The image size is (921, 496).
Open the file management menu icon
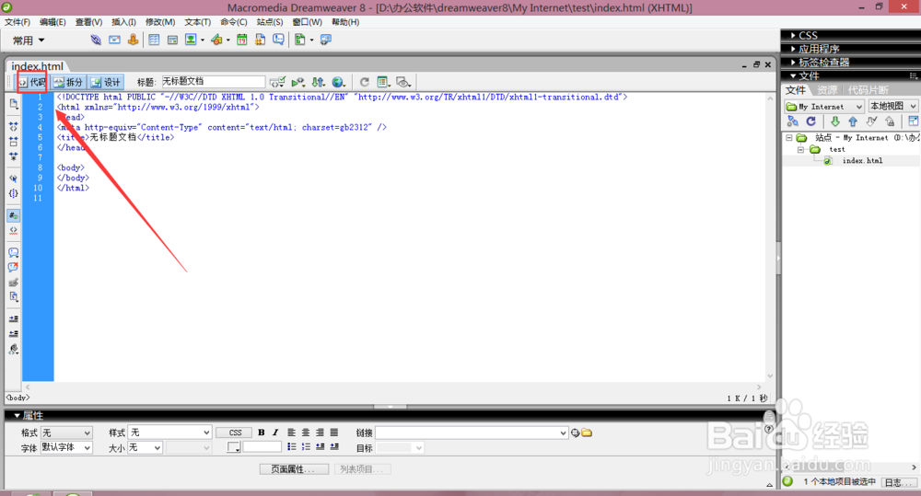pos(319,82)
